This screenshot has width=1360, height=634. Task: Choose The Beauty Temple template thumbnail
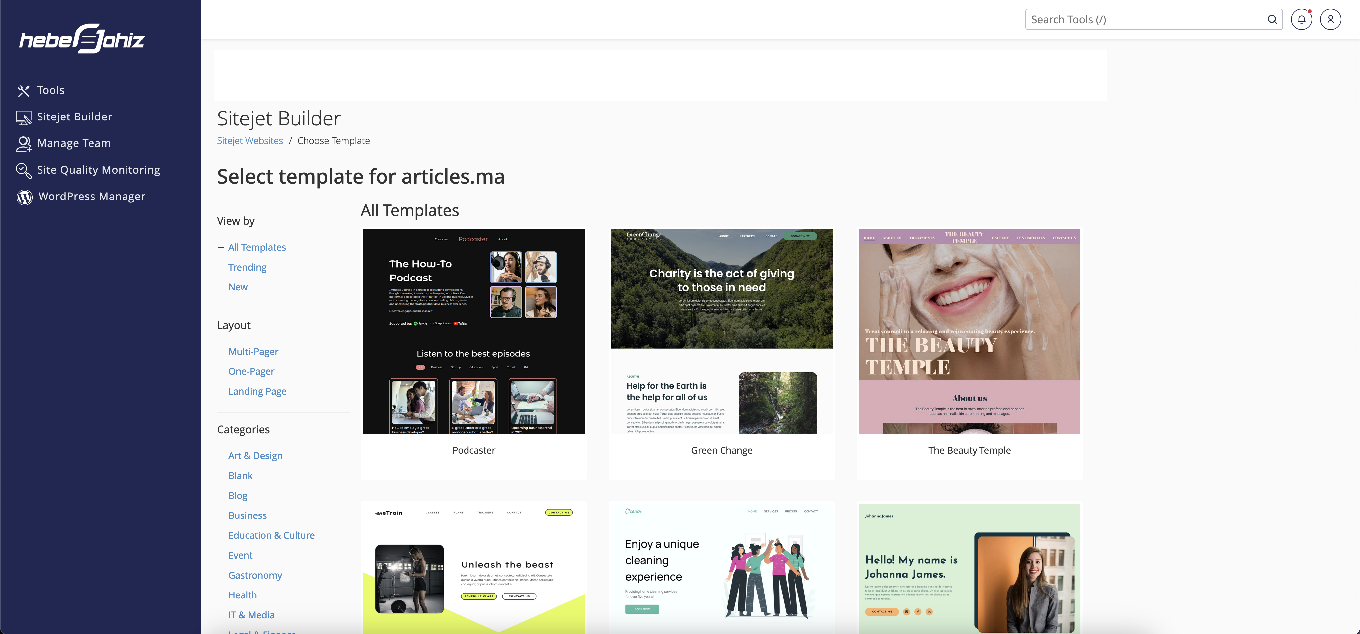(969, 331)
